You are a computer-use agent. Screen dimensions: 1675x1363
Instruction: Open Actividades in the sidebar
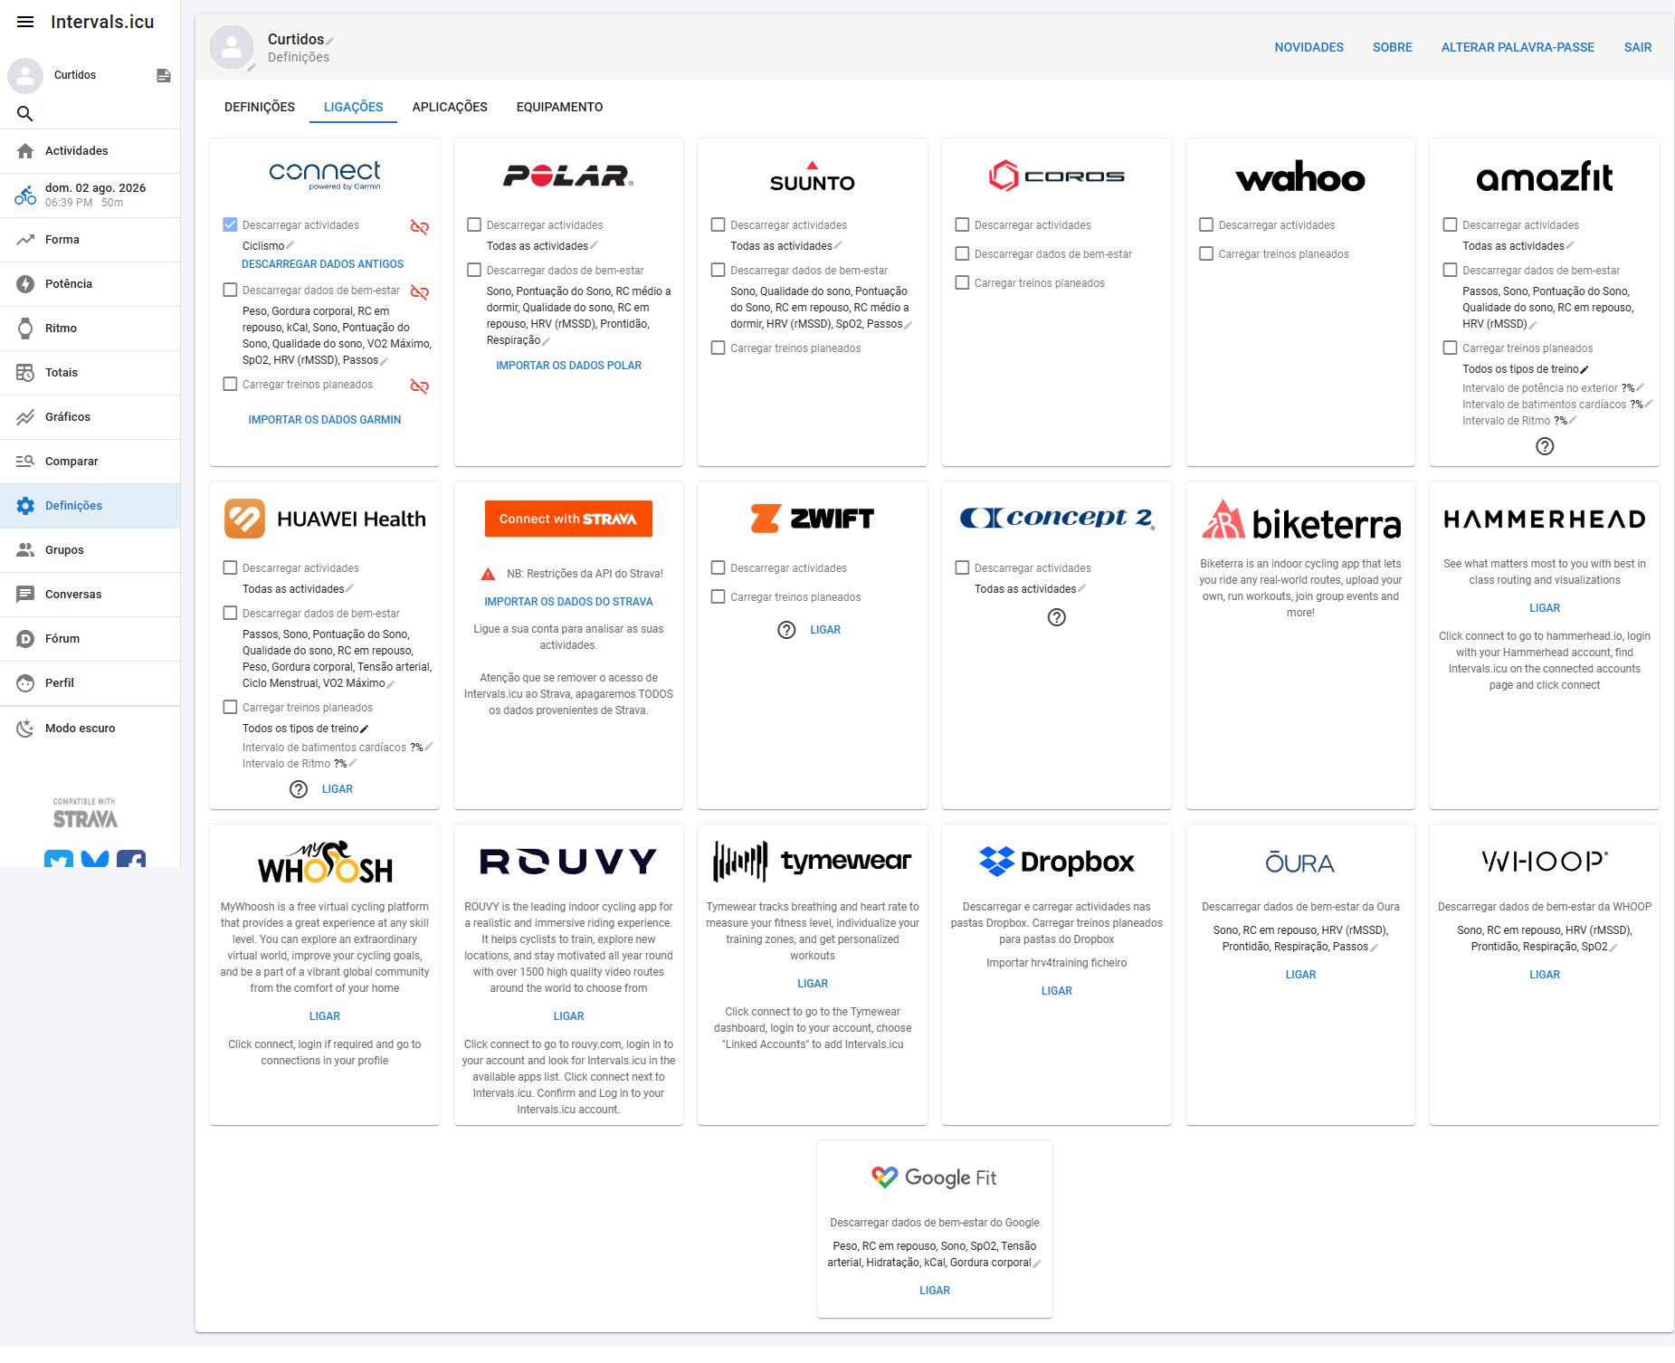click(x=90, y=151)
